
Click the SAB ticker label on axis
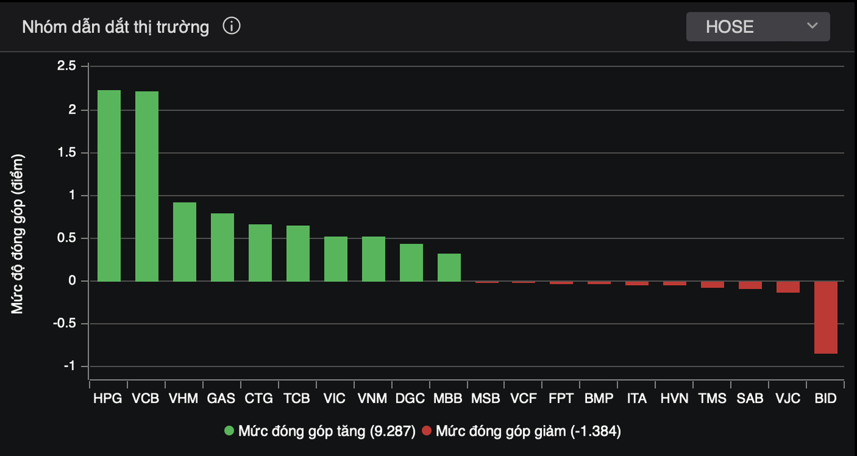(750, 399)
